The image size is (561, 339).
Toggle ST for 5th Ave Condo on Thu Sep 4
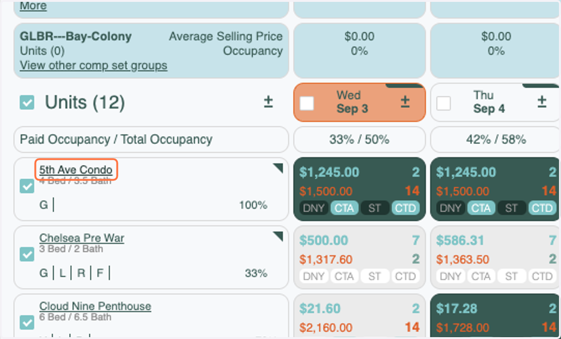pyautogui.click(x=511, y=208)
